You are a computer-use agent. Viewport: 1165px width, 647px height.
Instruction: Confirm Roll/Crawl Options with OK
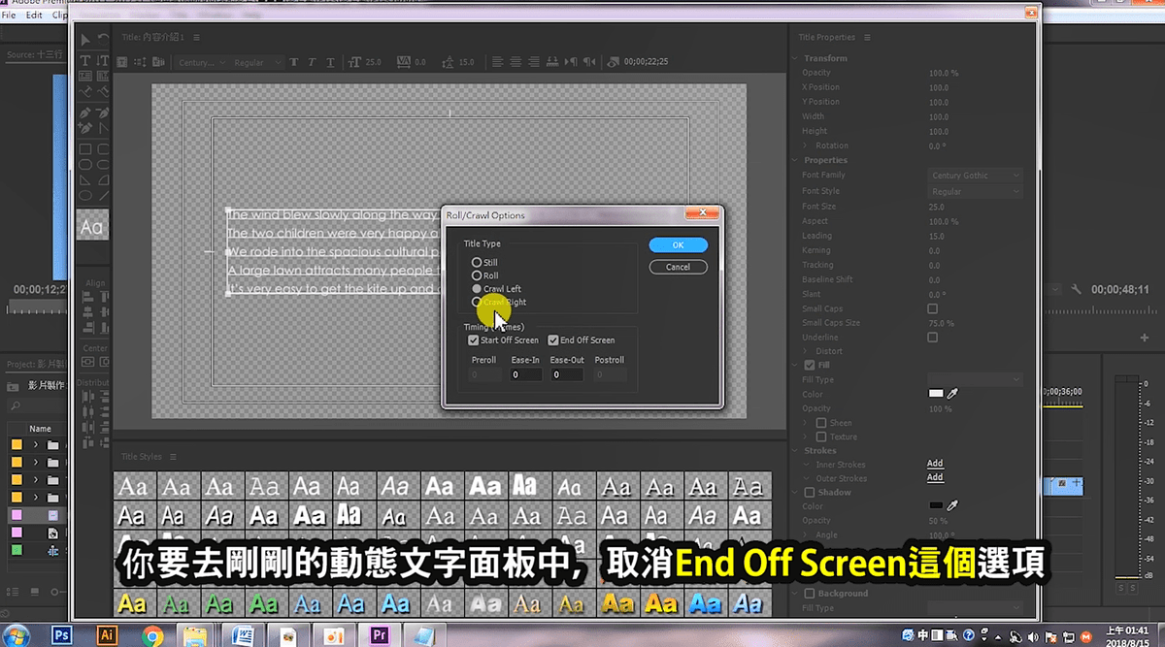(x=678, y=245)
